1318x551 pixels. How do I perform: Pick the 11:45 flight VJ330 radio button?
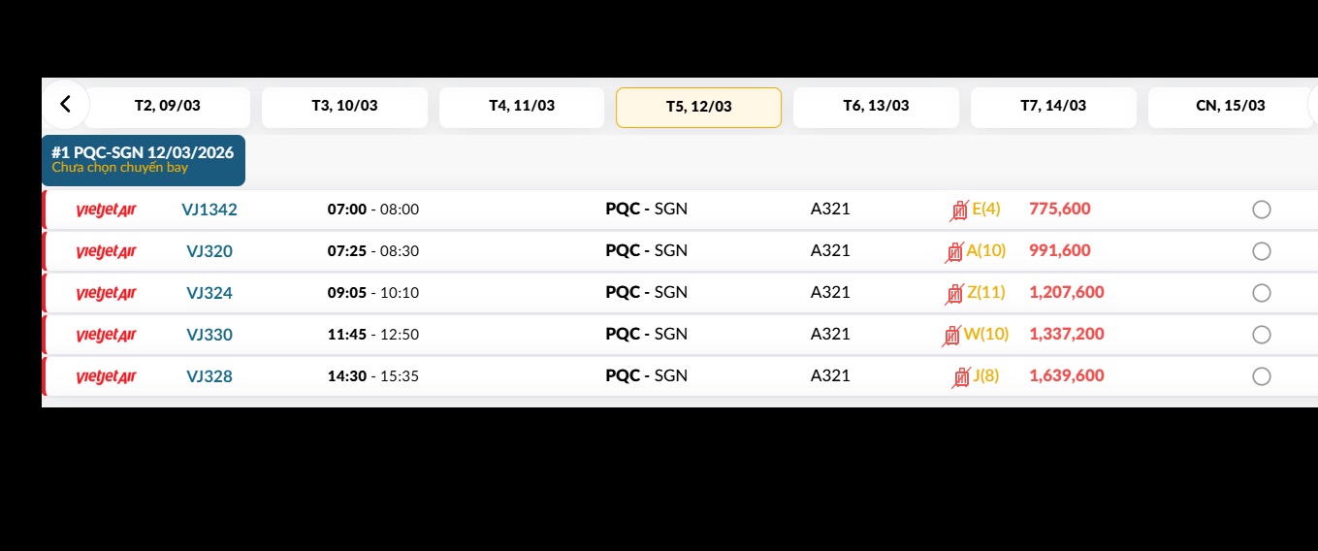pyautogui.click(x=1261, y=335)
